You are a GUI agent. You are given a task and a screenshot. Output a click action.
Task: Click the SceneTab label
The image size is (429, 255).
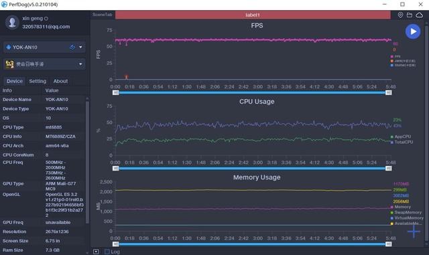click(x=103, y=15)
